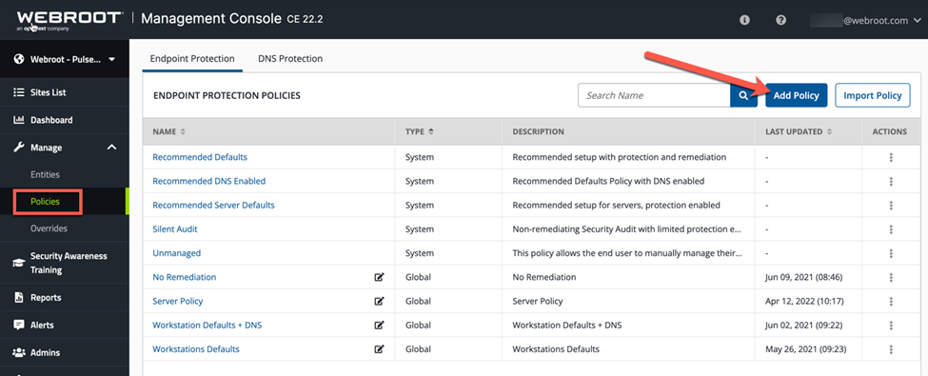Viewport: 928px width, 376px height.
Task: Click the May 26, 2021 (09:23) date
Action: coord(805,349)
